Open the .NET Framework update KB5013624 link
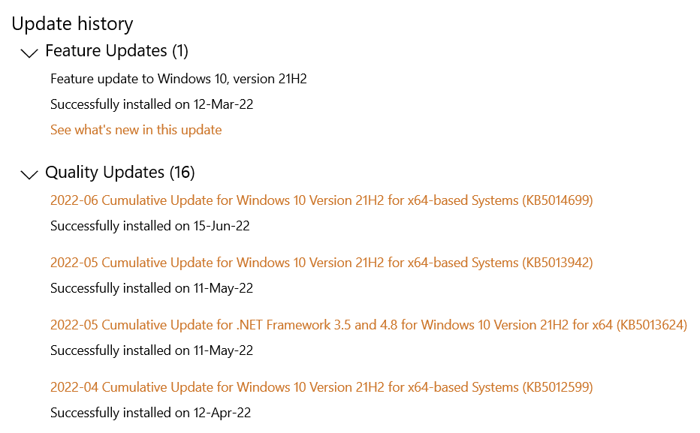The height and width of the screenshot is (433, 700). pos(368,325)
